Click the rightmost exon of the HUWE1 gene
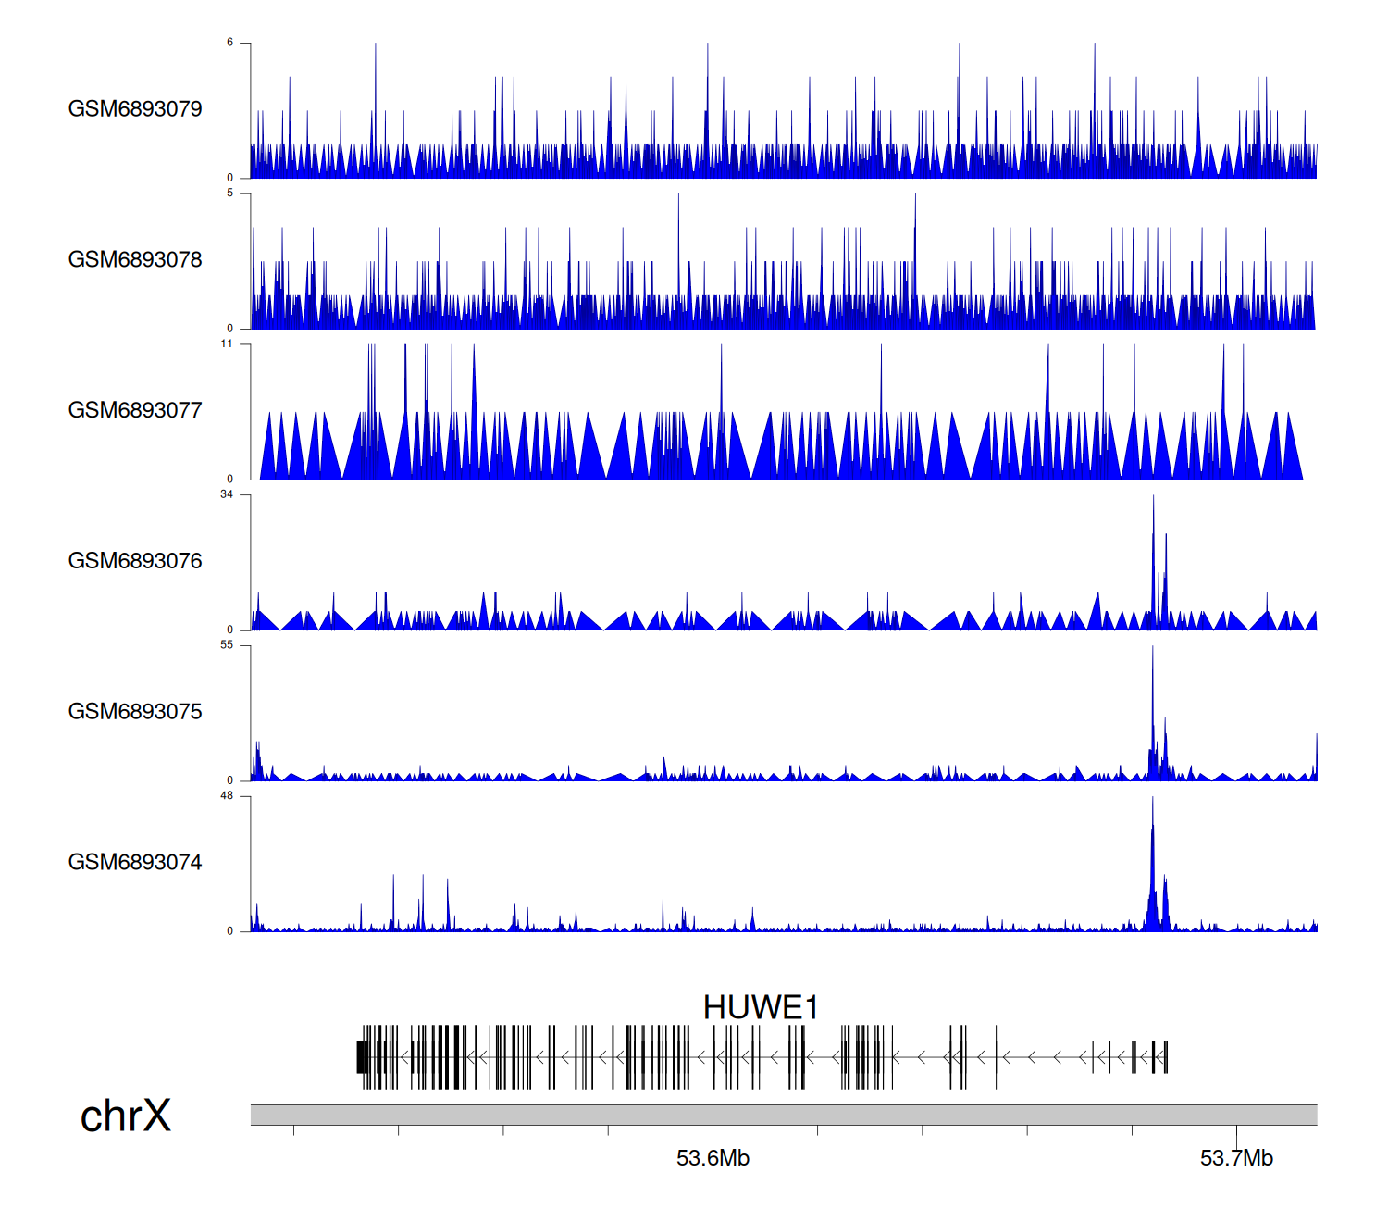Image resolution: width=1388 pixels, height=1222 pixels. (1166, 1057)
